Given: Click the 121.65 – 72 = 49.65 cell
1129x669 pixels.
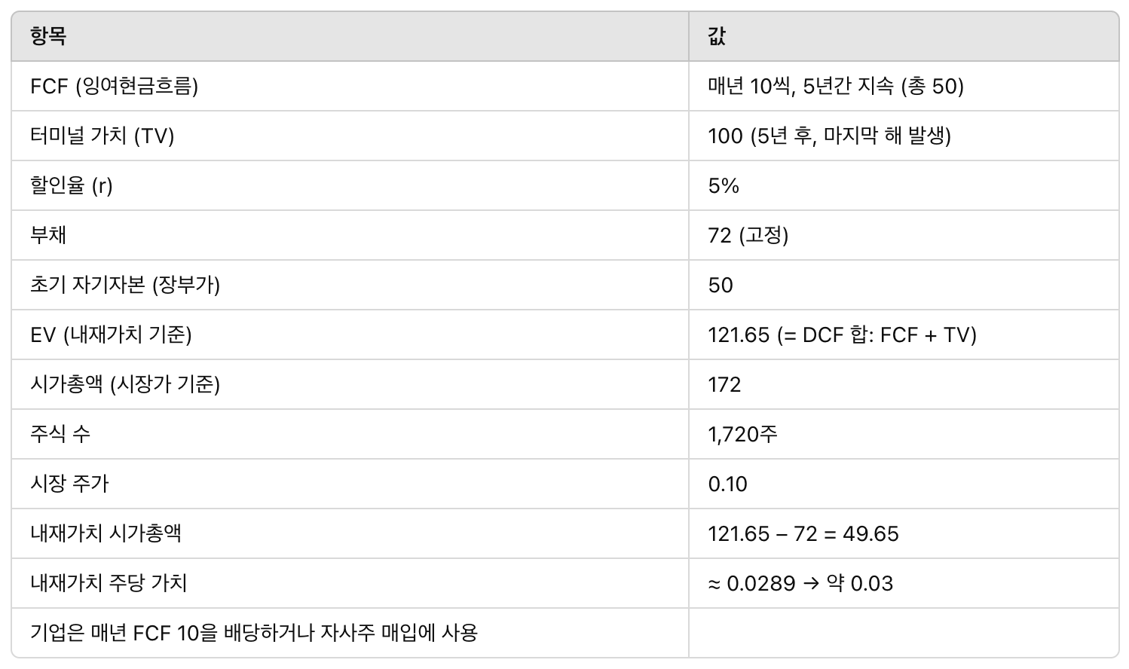Looking at the screenshot, I should coord(803,533).
